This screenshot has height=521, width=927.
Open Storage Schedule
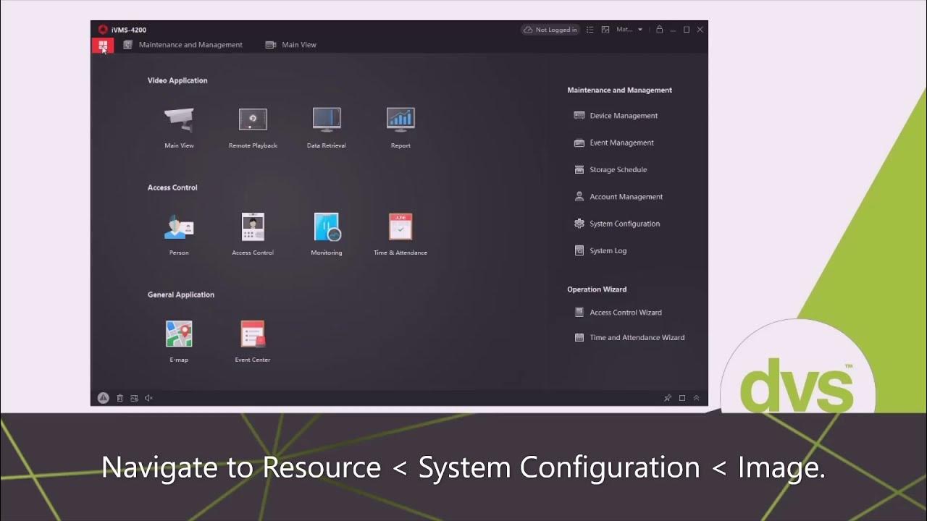click(x=611, y=169)
